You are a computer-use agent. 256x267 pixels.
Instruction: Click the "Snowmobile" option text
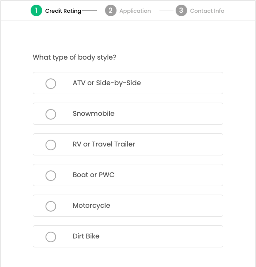(94, 114)
